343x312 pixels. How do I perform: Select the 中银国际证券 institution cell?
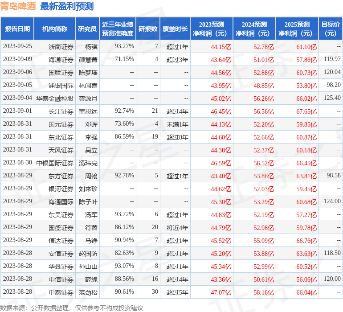click(x=55, y=163)
